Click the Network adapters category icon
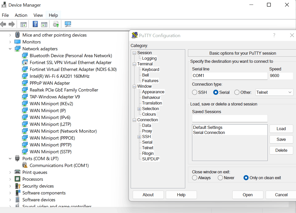The height and width of the screenshot is (213, 296). tap(17, 49)
